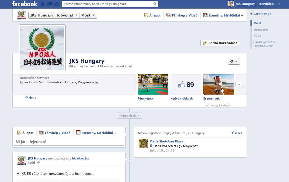Select Fénykép / Videó tab in the composer
Screen dimensions: 289x182
55,133
